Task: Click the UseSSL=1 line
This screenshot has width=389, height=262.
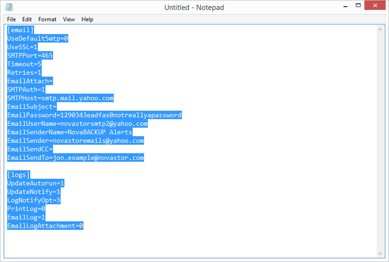Action: click(x=22, y=47)
